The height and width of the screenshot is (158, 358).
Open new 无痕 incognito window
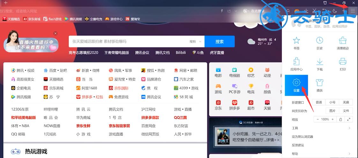pyautogui.click(x=346, y=102)
